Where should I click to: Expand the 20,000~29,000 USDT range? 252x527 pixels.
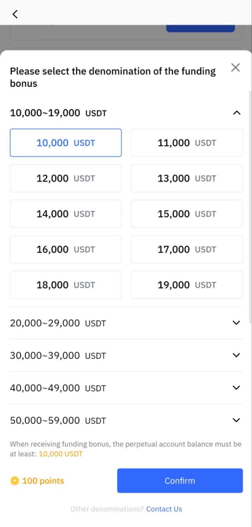pos(236,323)
